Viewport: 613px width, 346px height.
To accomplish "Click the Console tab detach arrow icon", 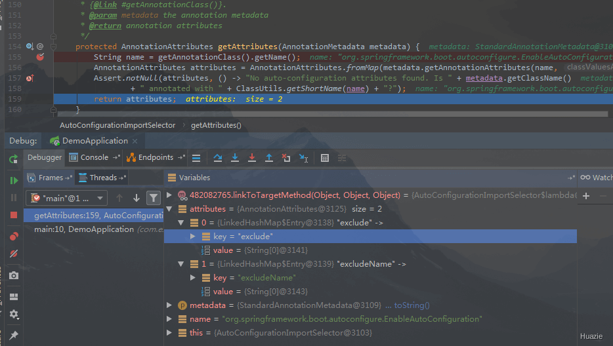I will 116,157.
